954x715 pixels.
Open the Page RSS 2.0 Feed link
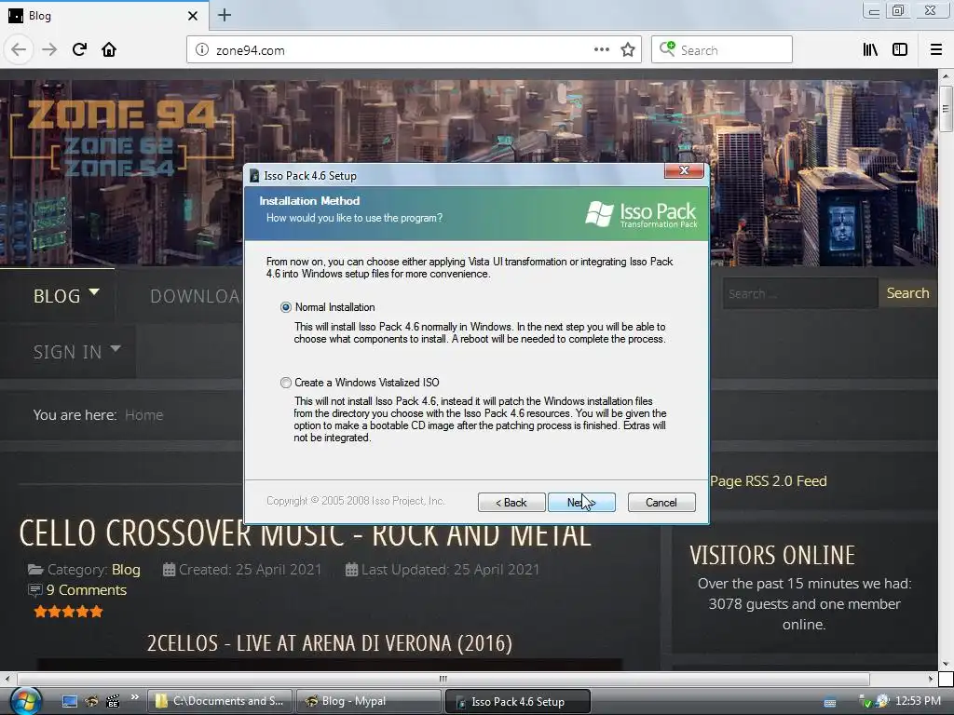point(769,481)
